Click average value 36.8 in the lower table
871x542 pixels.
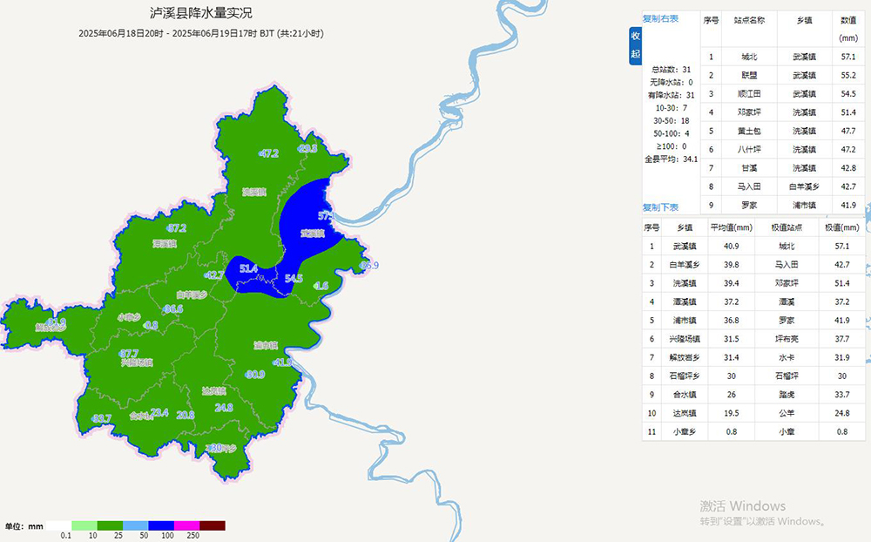732,320
